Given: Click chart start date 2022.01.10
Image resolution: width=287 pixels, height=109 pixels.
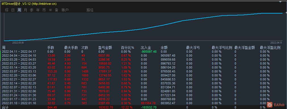Looking at the screenshot, I should 18,42.
